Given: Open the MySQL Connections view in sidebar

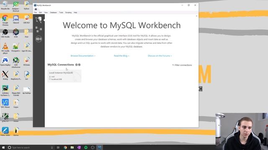Looking at the screenshot, I should (x=39, y=20).
